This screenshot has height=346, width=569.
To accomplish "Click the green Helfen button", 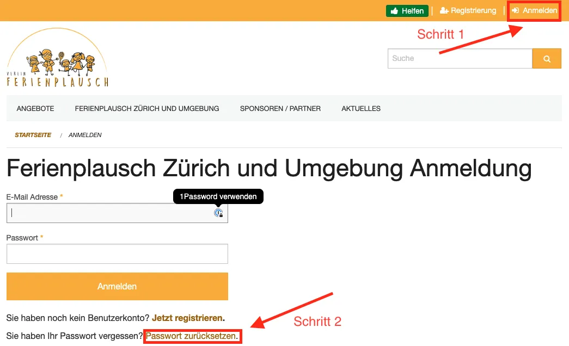I will [407, 10].
